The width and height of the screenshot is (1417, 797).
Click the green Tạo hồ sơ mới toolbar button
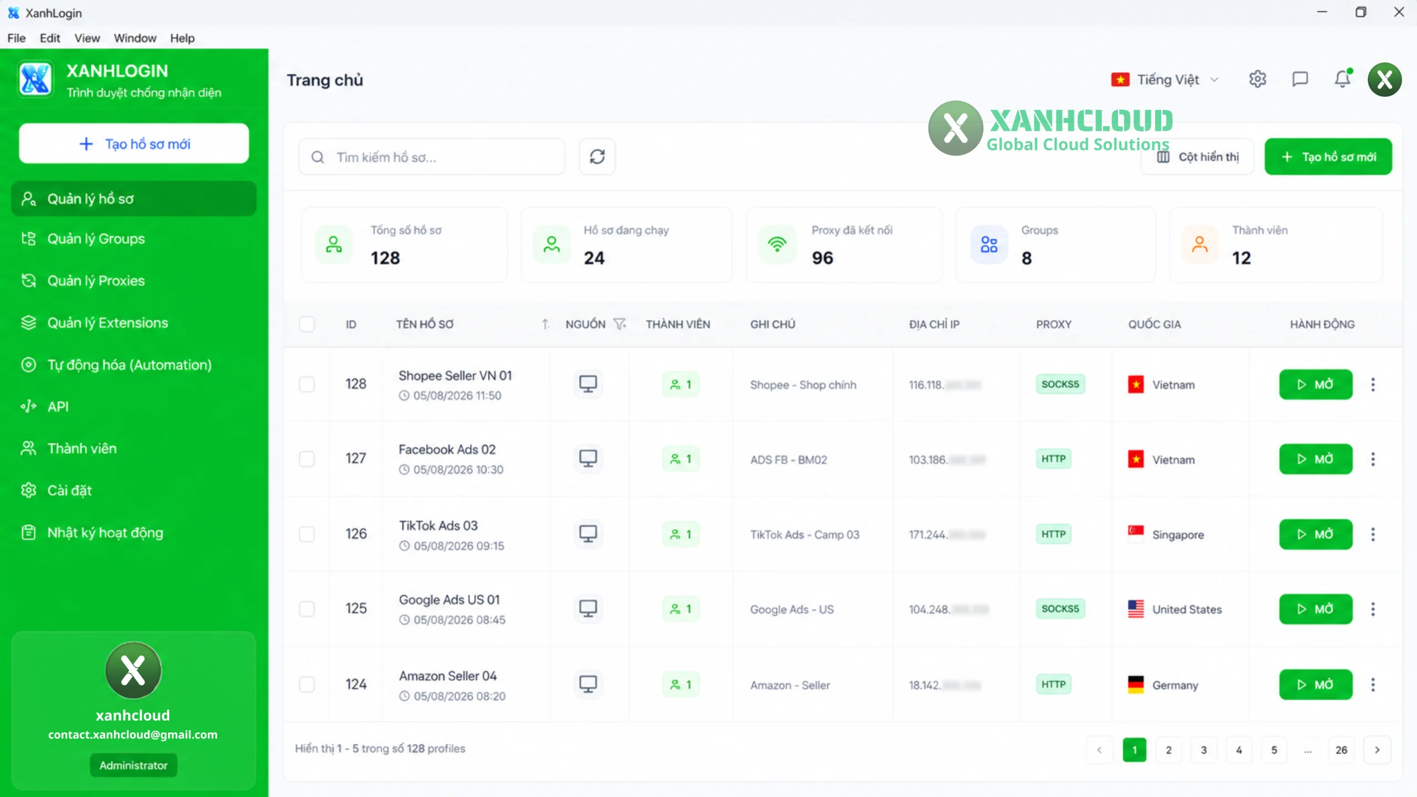(x=1328, y=157)
